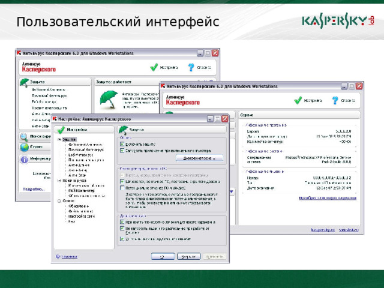Image resolution: width=384 pixels, height=288 pixels.
Task: Click the large green umbrella under Защита работает
Action: pos(109,99)
